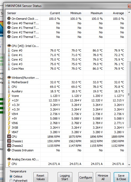Select the Analog Devices sensor row
Screen dimensions: 131x182
[66, 159]
